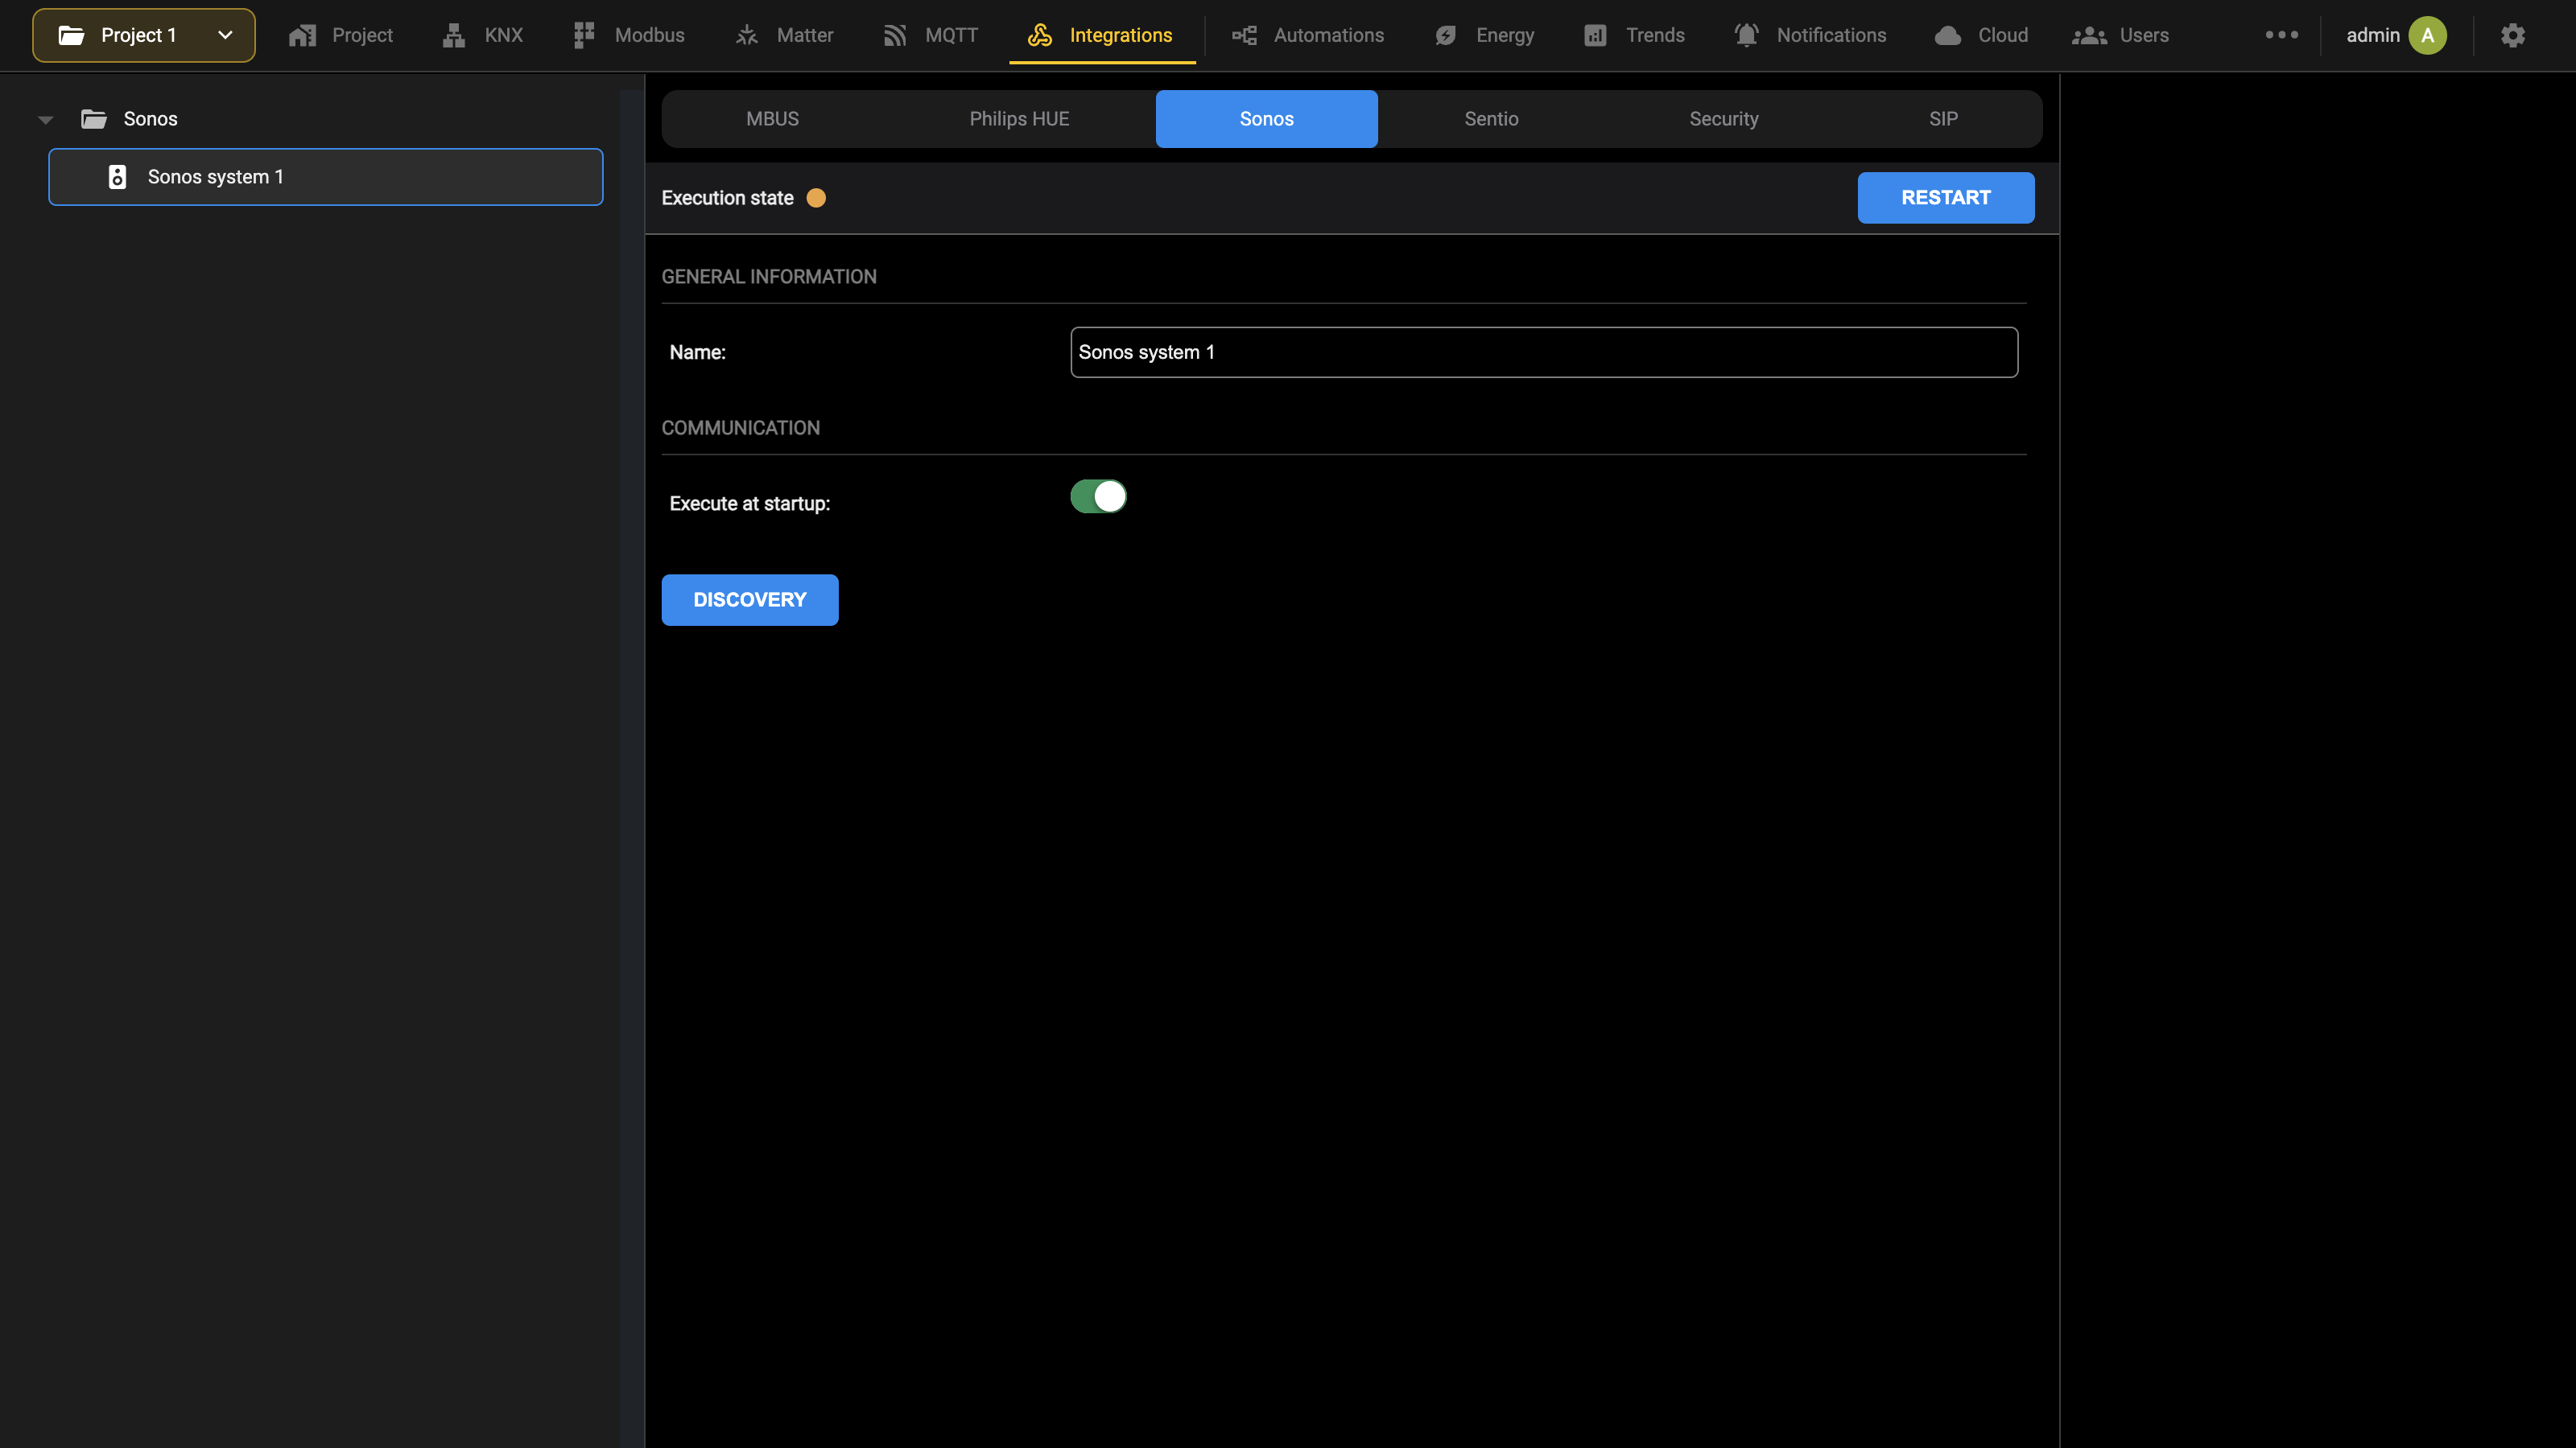Click the Modbus blocks icon

584,35
